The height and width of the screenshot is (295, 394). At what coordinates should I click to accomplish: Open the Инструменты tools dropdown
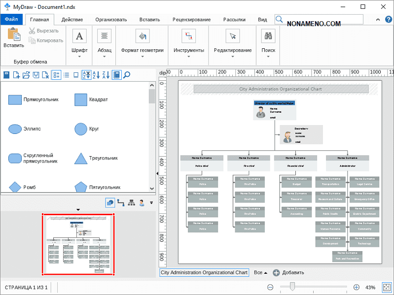(188, 56)
